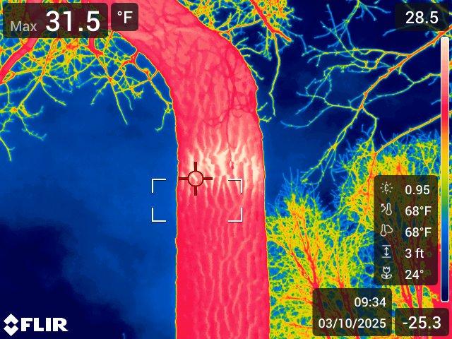Click the Max label text
This screenshot has height=339, width=452.
click(x=23, y=26)
